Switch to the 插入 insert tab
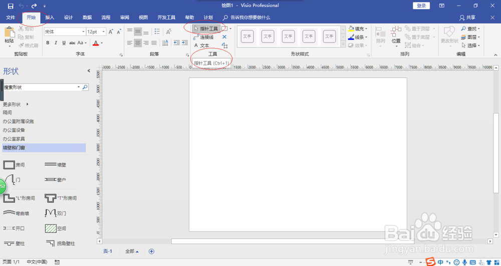This screenshot has height=266, width=501. pos(50,17)
